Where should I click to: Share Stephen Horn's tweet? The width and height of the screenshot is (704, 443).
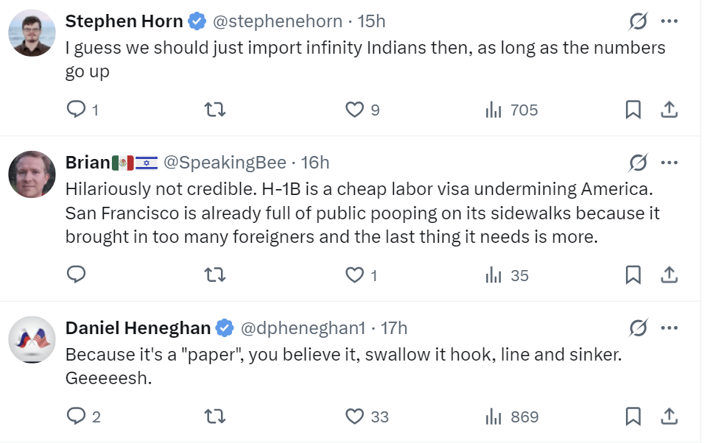coord(669,110)
